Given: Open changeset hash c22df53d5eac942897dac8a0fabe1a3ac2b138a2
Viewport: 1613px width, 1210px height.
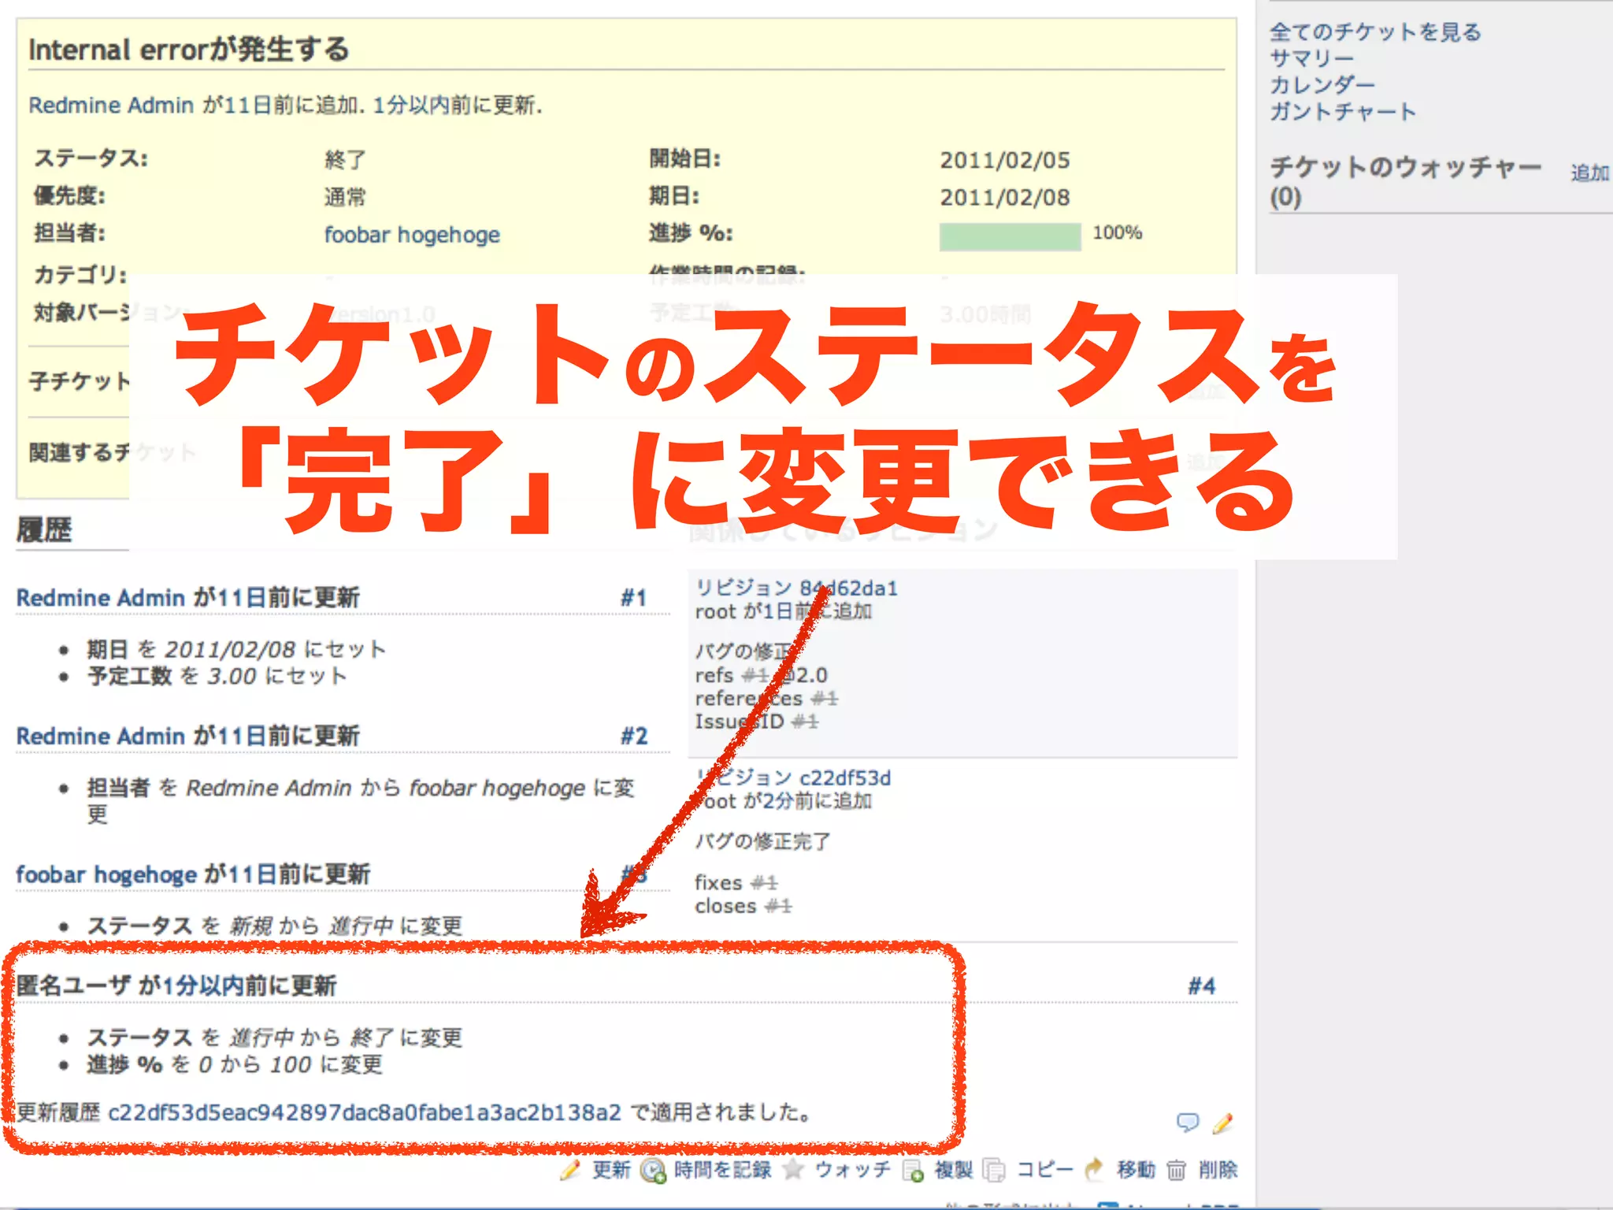Looking at the screenshot, I should (365, 1112).
